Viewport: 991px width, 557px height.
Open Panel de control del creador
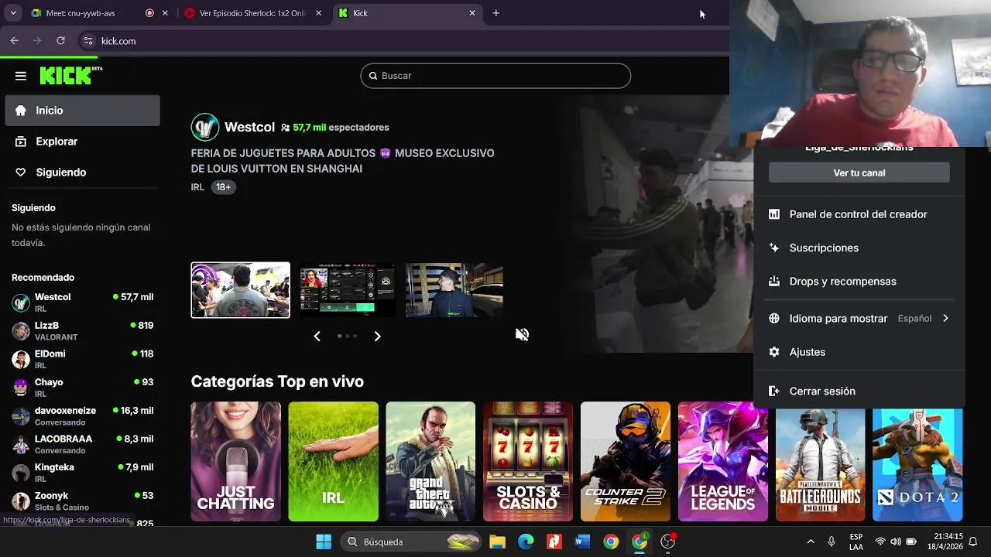(859, 214)
